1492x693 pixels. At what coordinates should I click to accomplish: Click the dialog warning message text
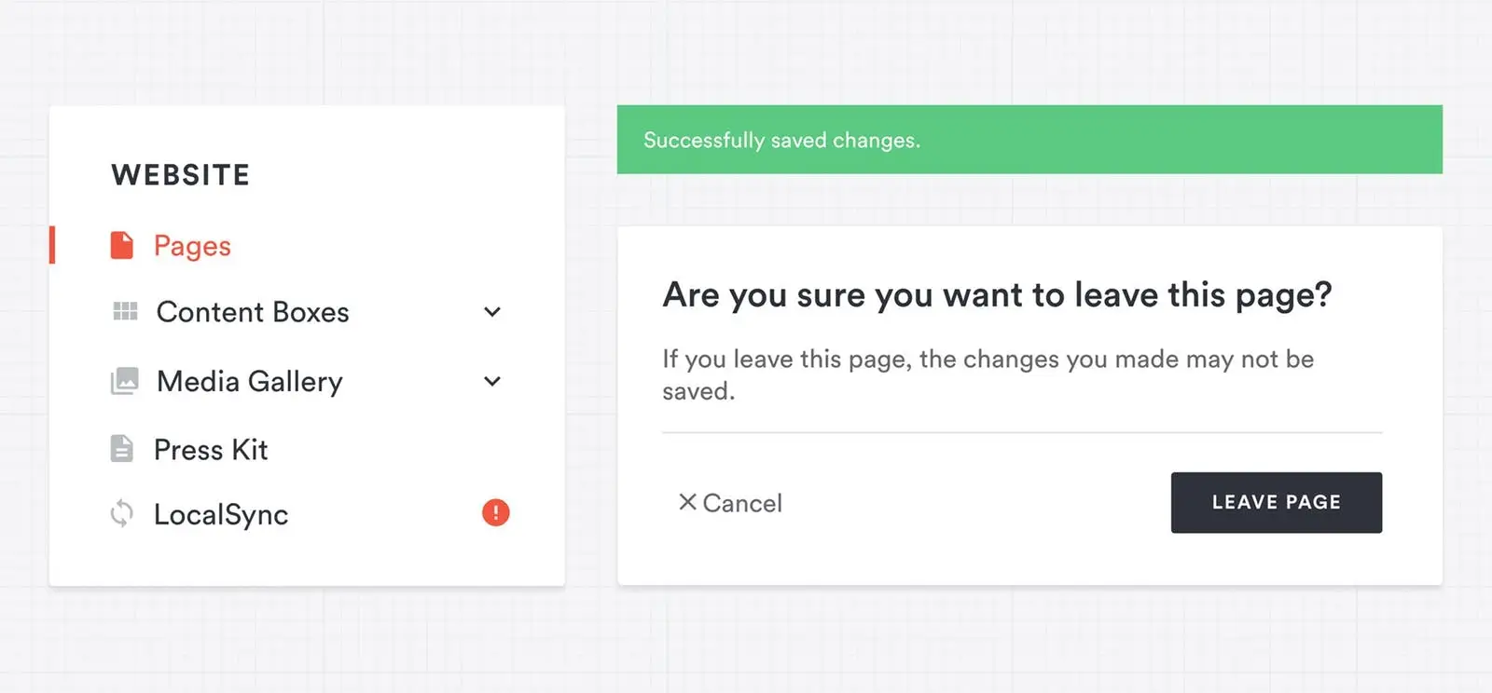(988, 374)
